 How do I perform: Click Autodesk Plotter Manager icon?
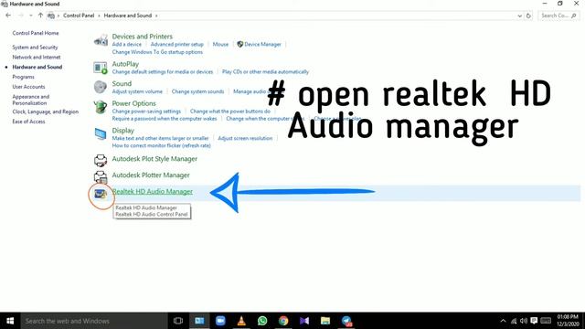pos(101,176)
